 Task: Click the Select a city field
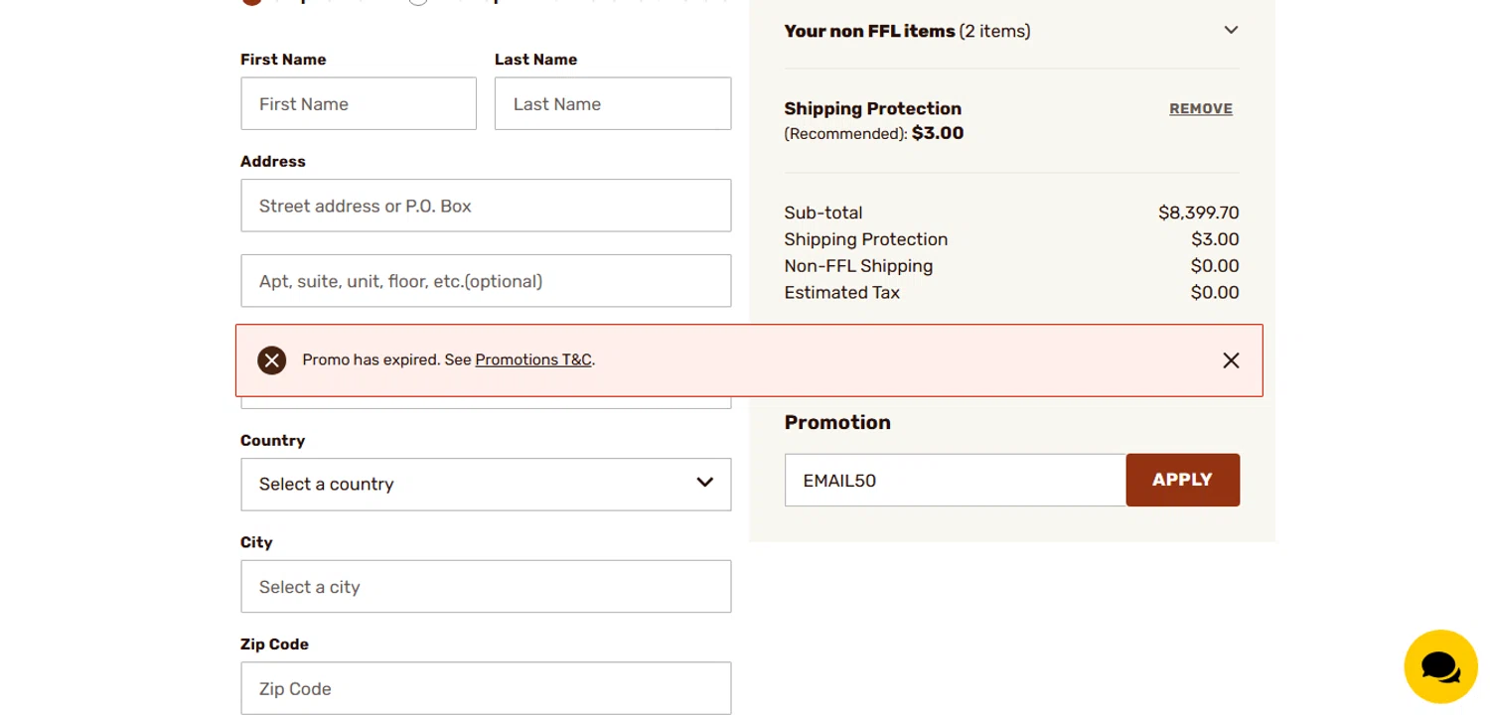pyautogui.click(x=485, y=586)
